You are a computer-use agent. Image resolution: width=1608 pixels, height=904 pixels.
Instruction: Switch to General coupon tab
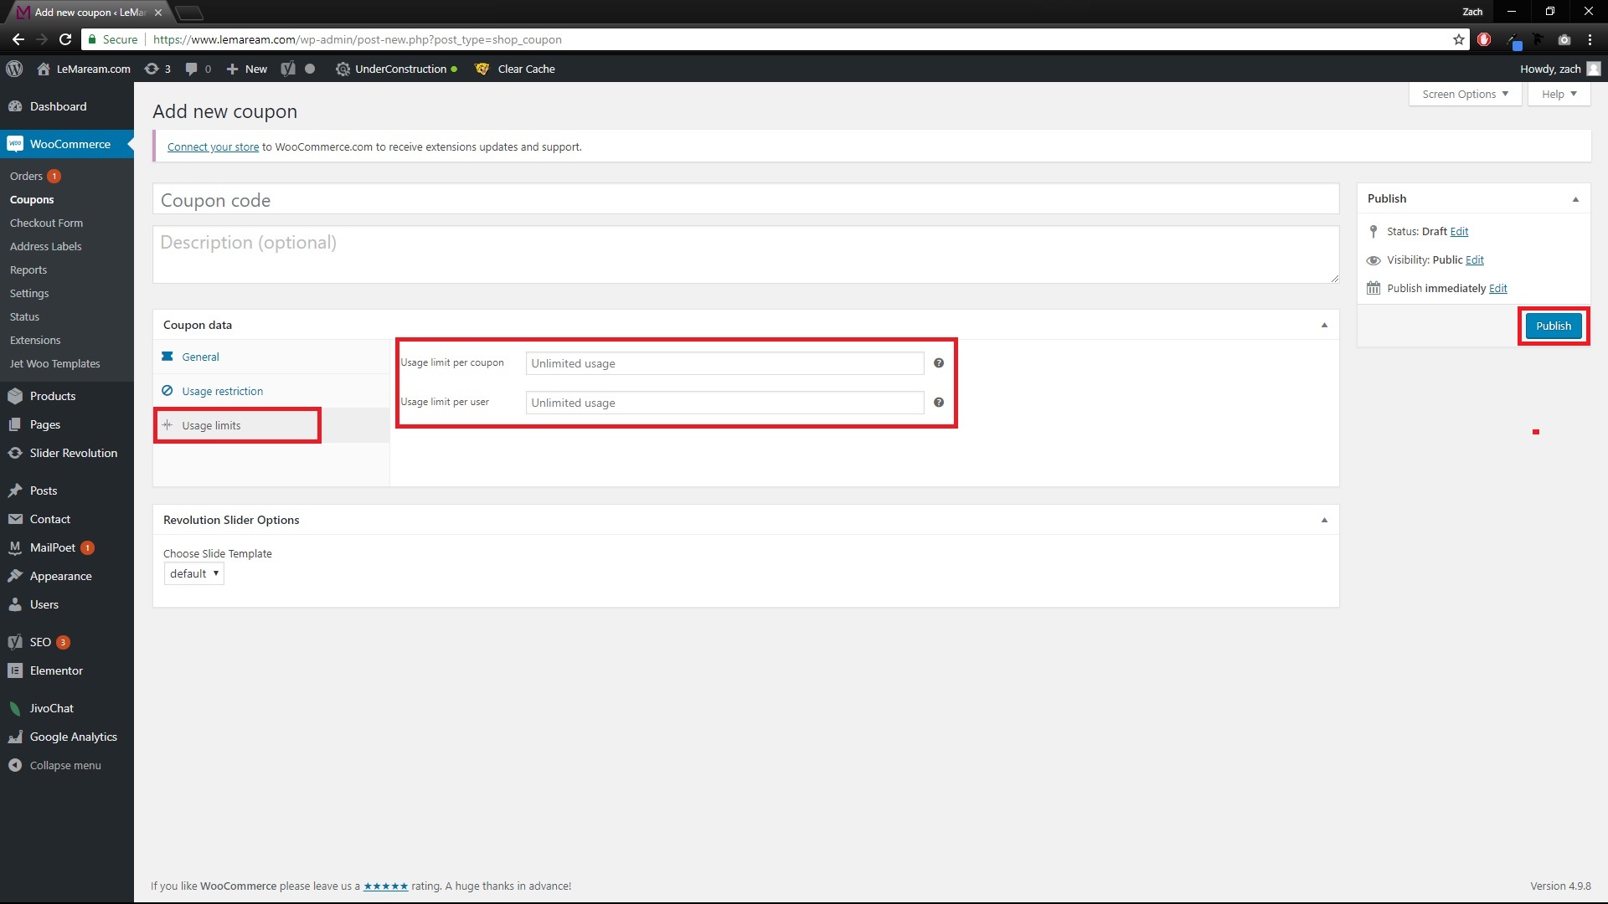[271, 357]
